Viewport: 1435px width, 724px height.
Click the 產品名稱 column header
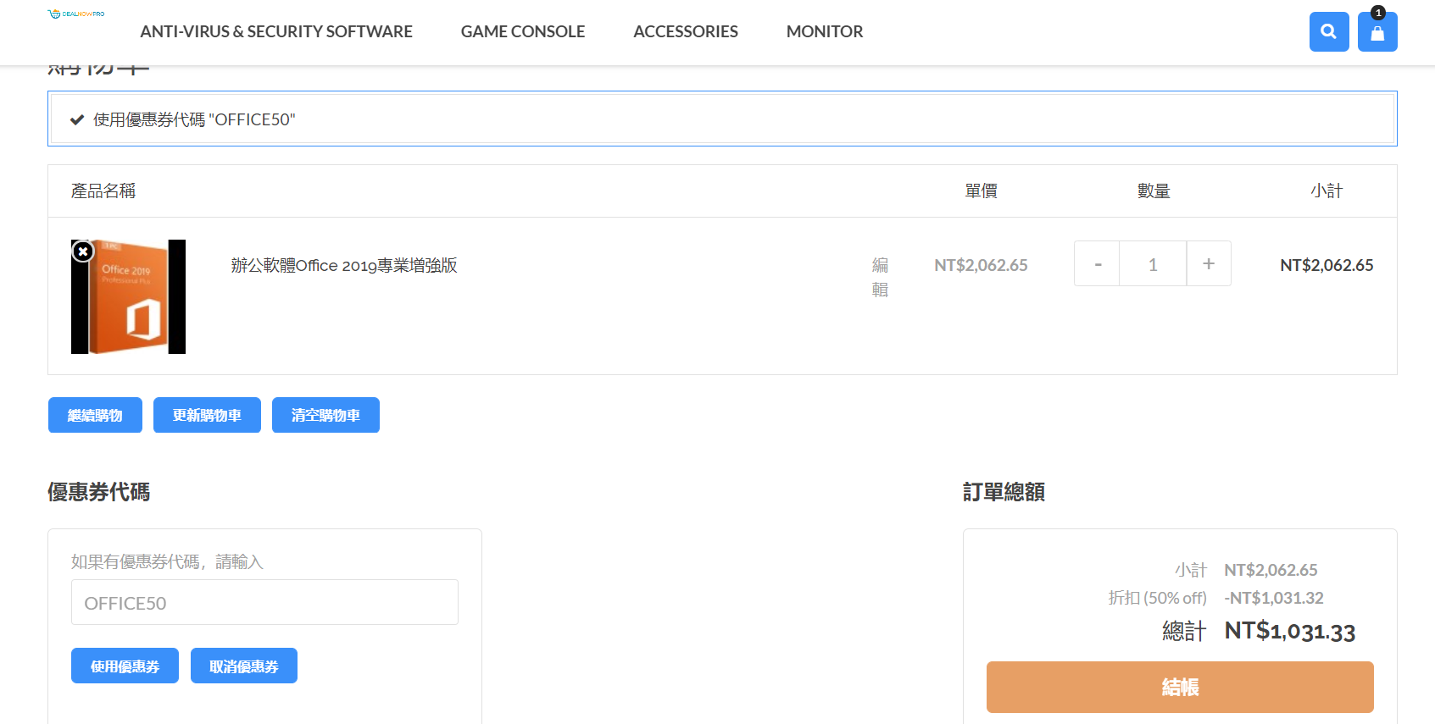103,191
